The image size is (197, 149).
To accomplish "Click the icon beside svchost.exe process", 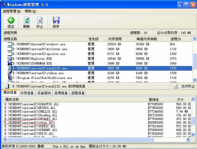I will click(x=10, y=44).
